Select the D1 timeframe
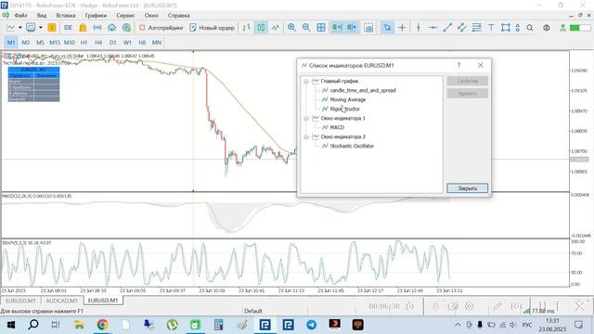The height and width of the screenshot is (334, 594). [113, 43]
